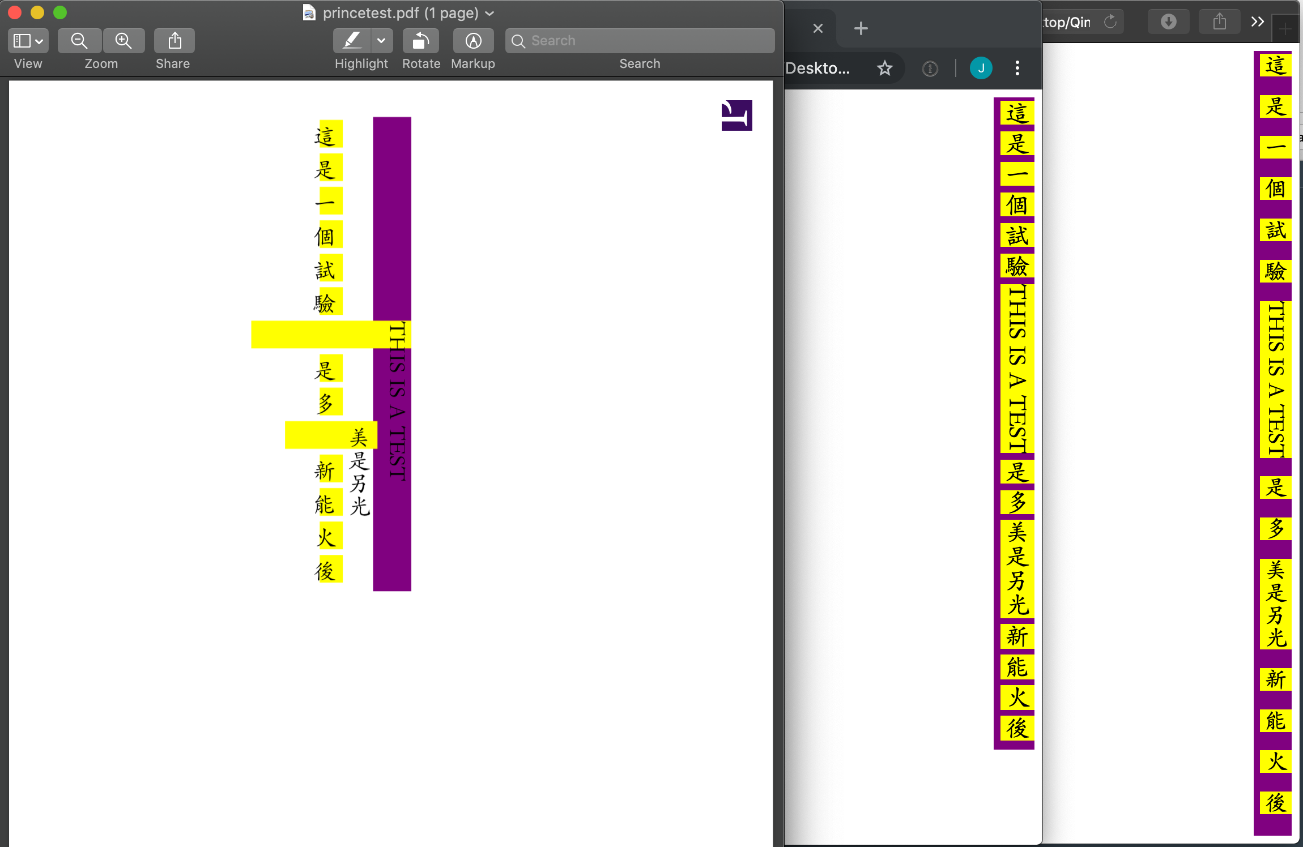Show the Markup toolbar
The width and height of the screenshot is (1303, 847).
click(x=473, y=41)
